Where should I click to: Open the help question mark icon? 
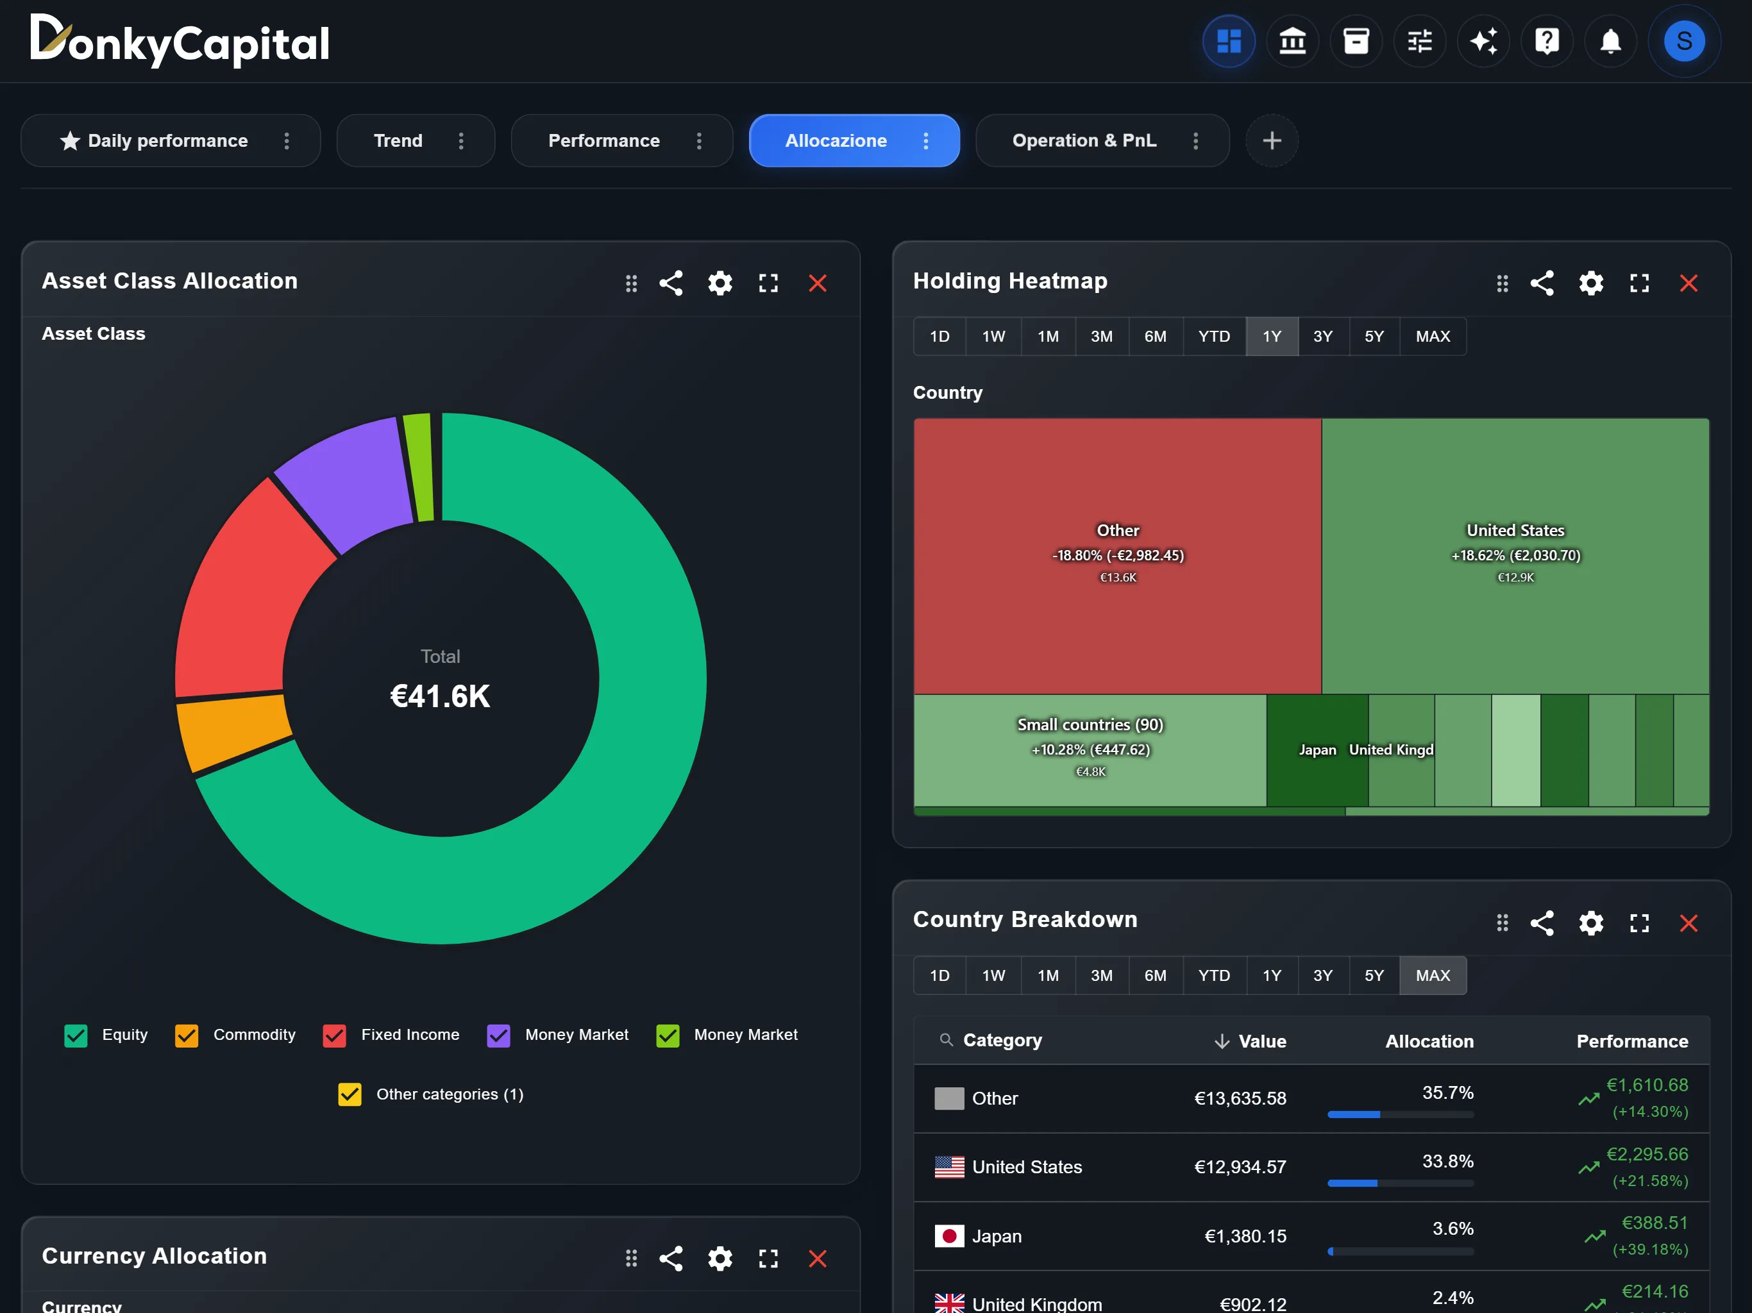1547,41
